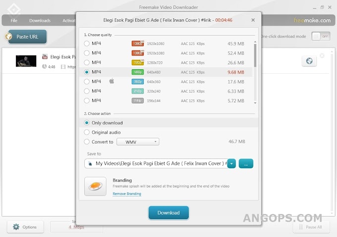
Task: Click the Freemake diamond logo icon
Action: [14, 10]
